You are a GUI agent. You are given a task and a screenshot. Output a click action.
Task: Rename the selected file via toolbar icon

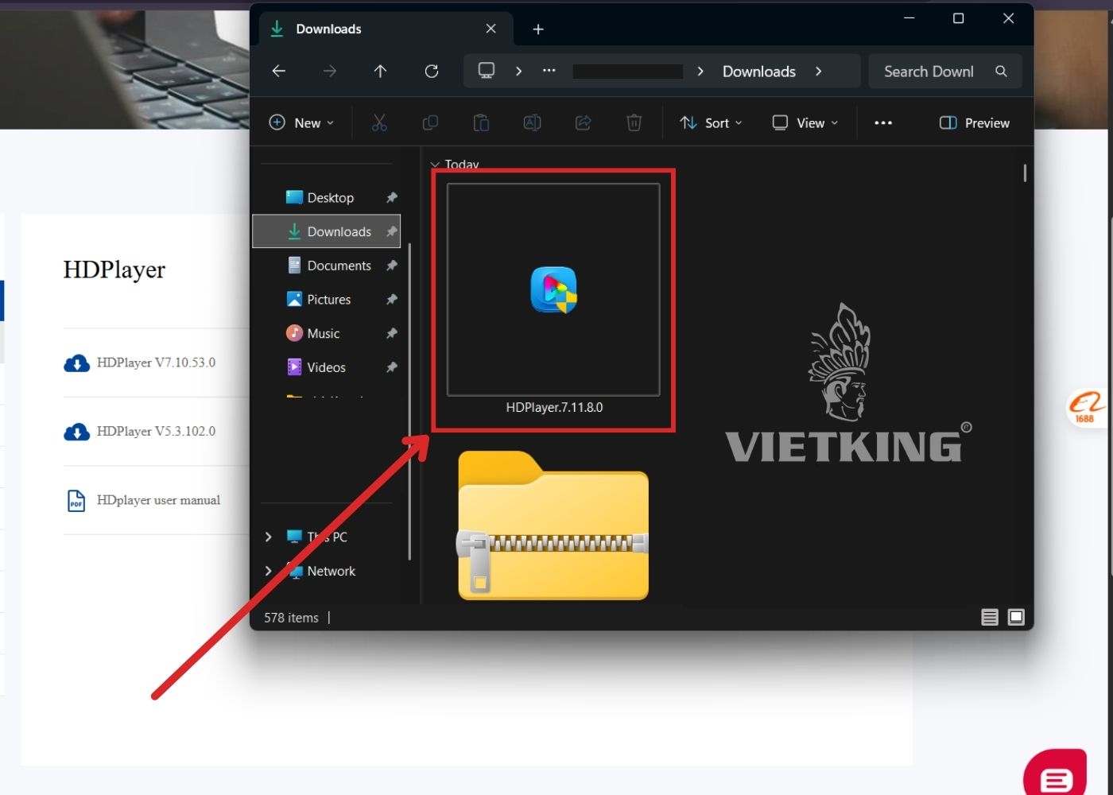pos(532,122)
